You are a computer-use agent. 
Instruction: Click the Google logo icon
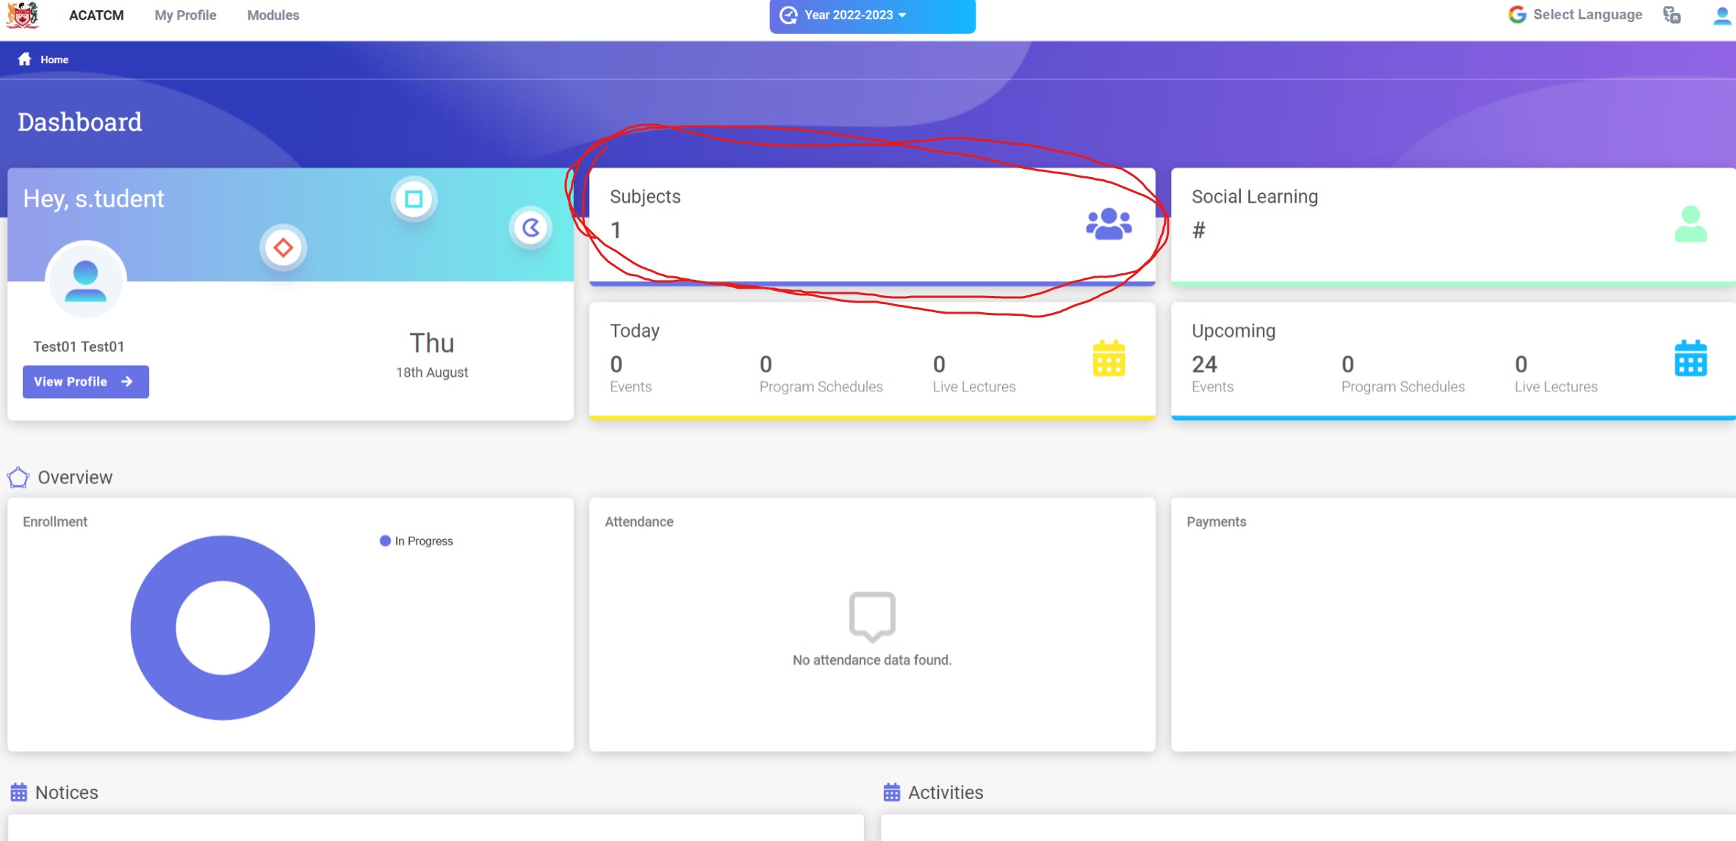point(1517,15)
